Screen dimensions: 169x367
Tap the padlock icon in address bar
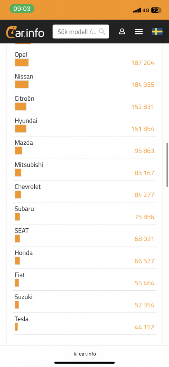[75, 354]
